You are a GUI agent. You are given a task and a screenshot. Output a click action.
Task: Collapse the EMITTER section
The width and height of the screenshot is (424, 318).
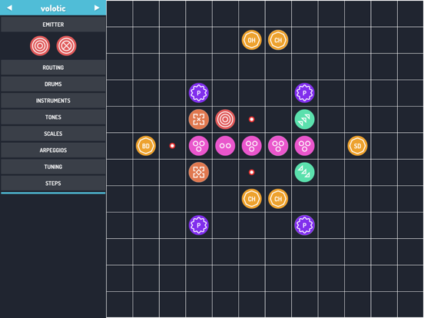[53, 25]
